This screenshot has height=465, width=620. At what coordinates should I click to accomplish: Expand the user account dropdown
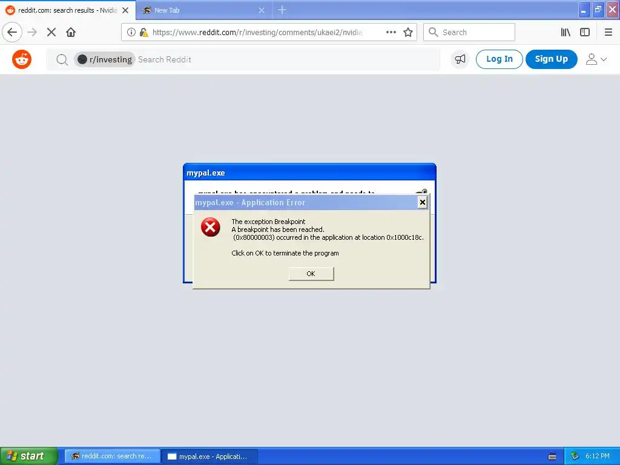596,59
